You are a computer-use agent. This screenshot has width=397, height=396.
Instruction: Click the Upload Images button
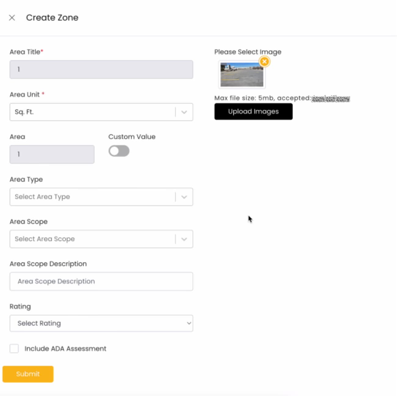pyautogui.click(x=253, y=112)
